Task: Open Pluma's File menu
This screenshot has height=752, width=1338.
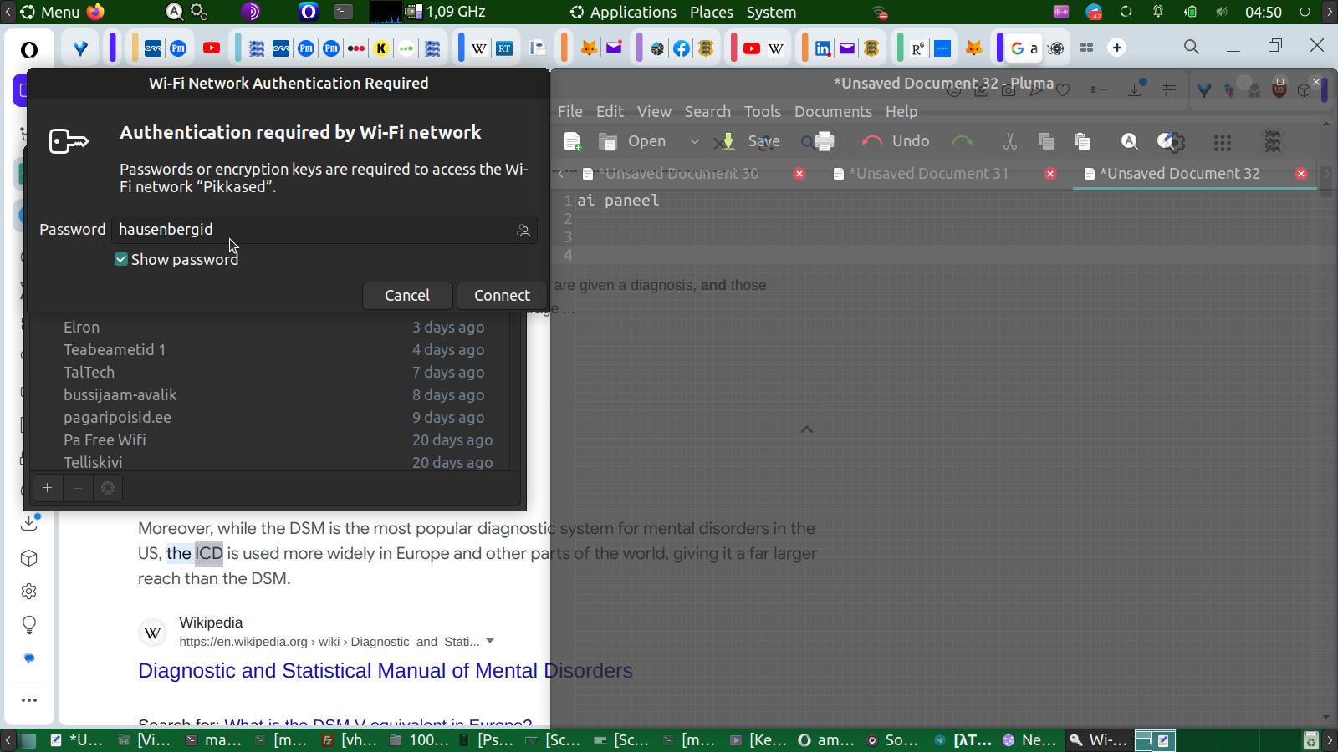Action: (570, 112)
